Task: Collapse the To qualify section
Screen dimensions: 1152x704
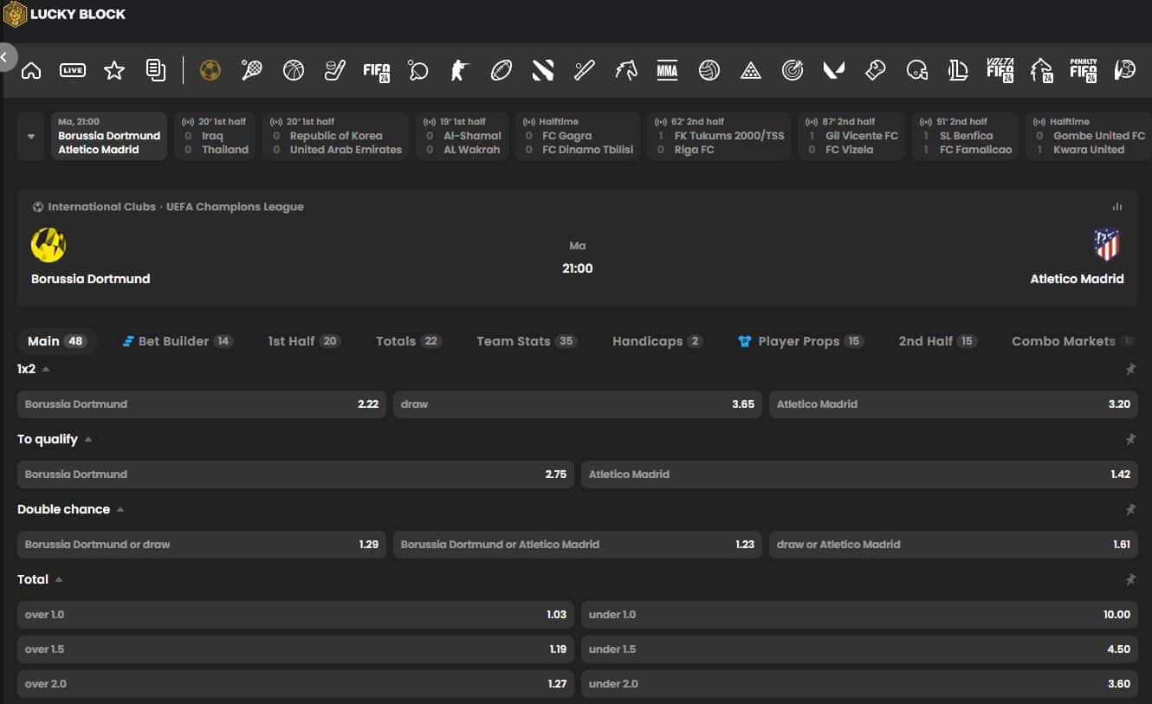Action: [88, 440]
